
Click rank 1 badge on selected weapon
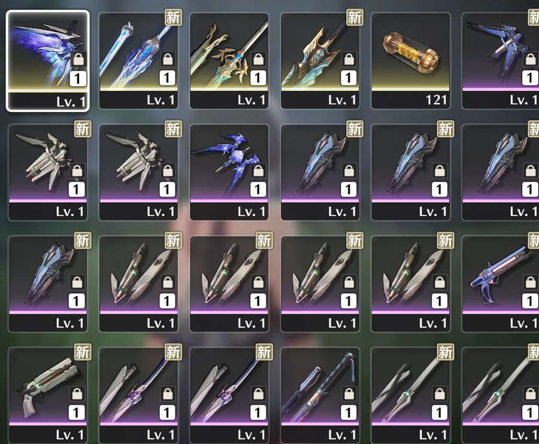click(x=78, y=79)
